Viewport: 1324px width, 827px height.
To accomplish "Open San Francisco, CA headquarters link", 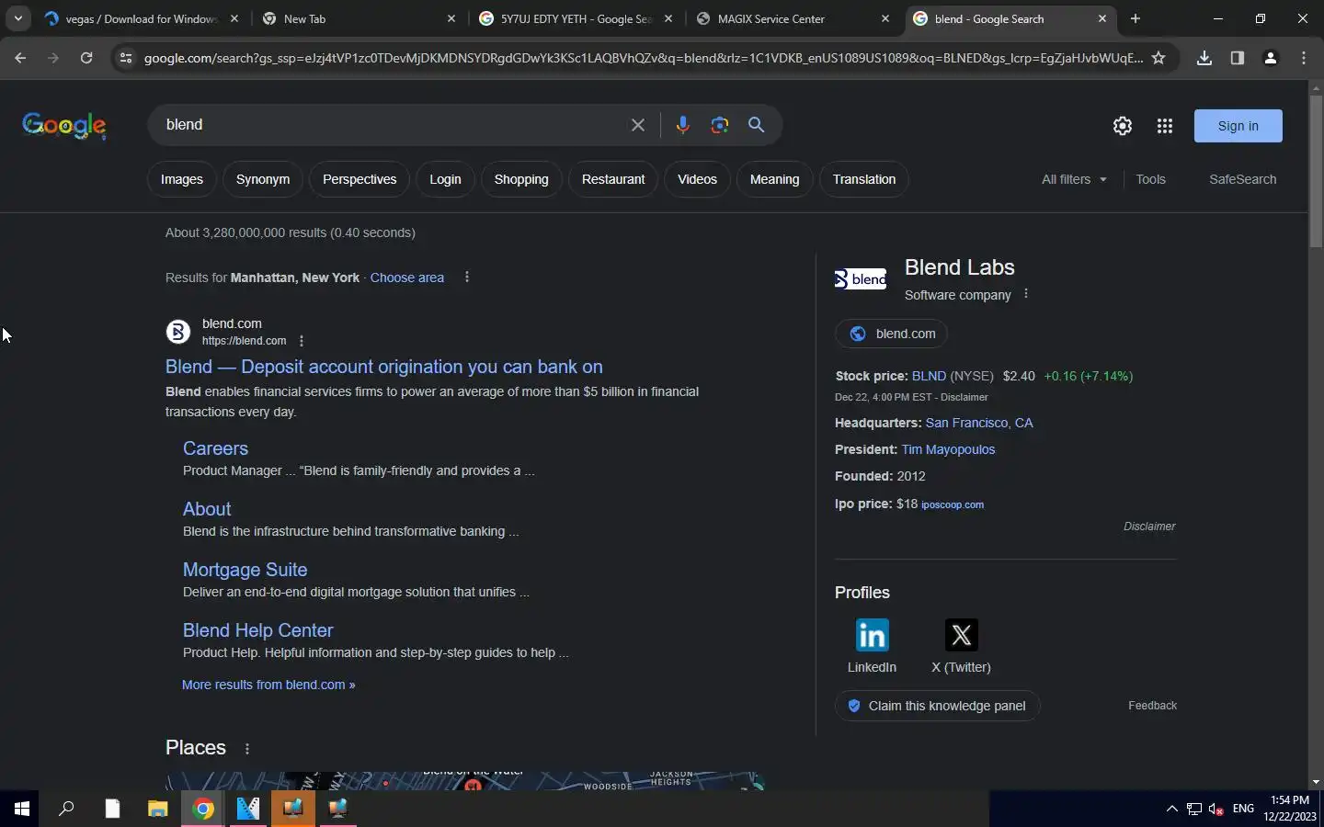I will click(x=979, y=423).
